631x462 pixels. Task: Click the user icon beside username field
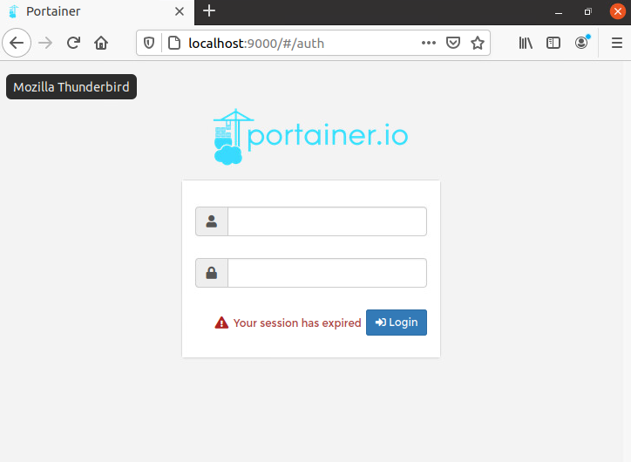(x=212, y=221)
